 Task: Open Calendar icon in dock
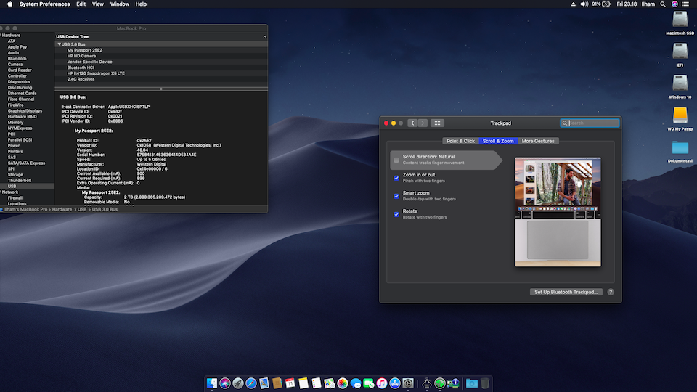[x=290, y=383]
